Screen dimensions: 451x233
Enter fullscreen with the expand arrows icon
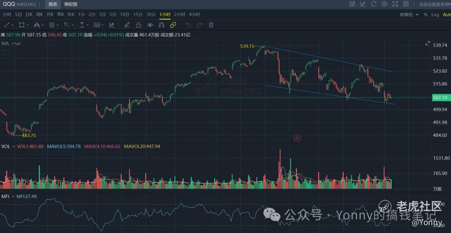point(395,4)
